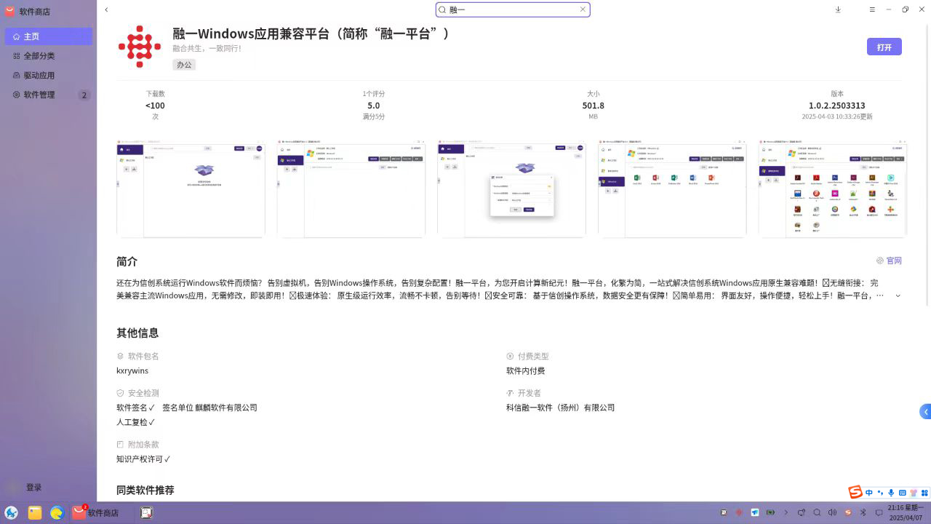Open screenshot tool icon in taskbar
This screenshot has height=524, width=931.
tap(146, 513)
